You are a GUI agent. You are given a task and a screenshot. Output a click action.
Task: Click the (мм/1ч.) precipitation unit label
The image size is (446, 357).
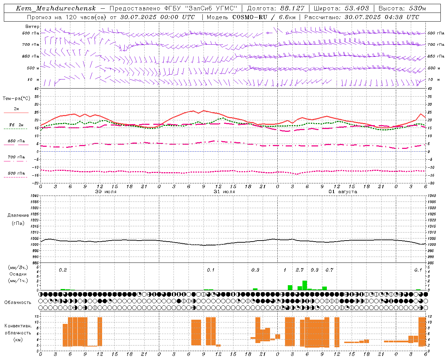point(18,281)
